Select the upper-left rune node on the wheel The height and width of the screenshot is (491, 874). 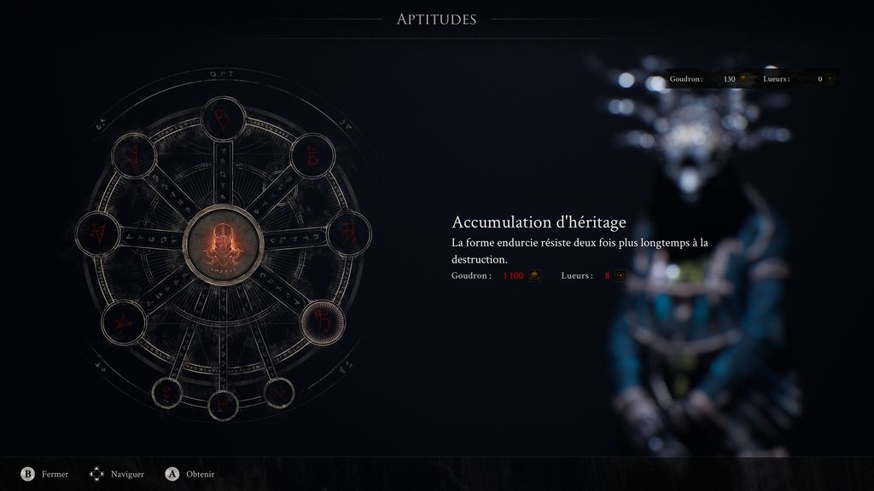tap(134, 156)
